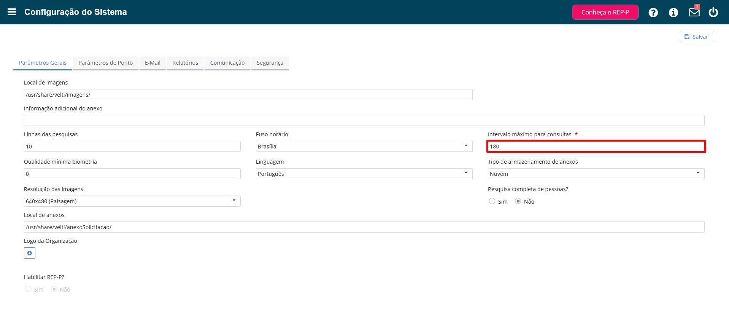Click the Pesquisa completa de pessoas? label
Image resolution: width=729 pixels, height=314 pixels.
click(528, 189)
